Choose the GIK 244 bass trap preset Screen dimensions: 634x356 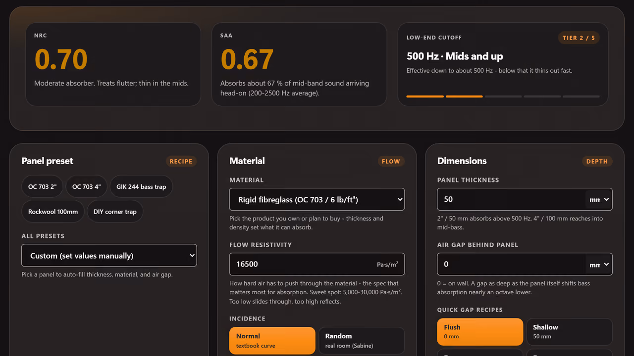point(141,186)
